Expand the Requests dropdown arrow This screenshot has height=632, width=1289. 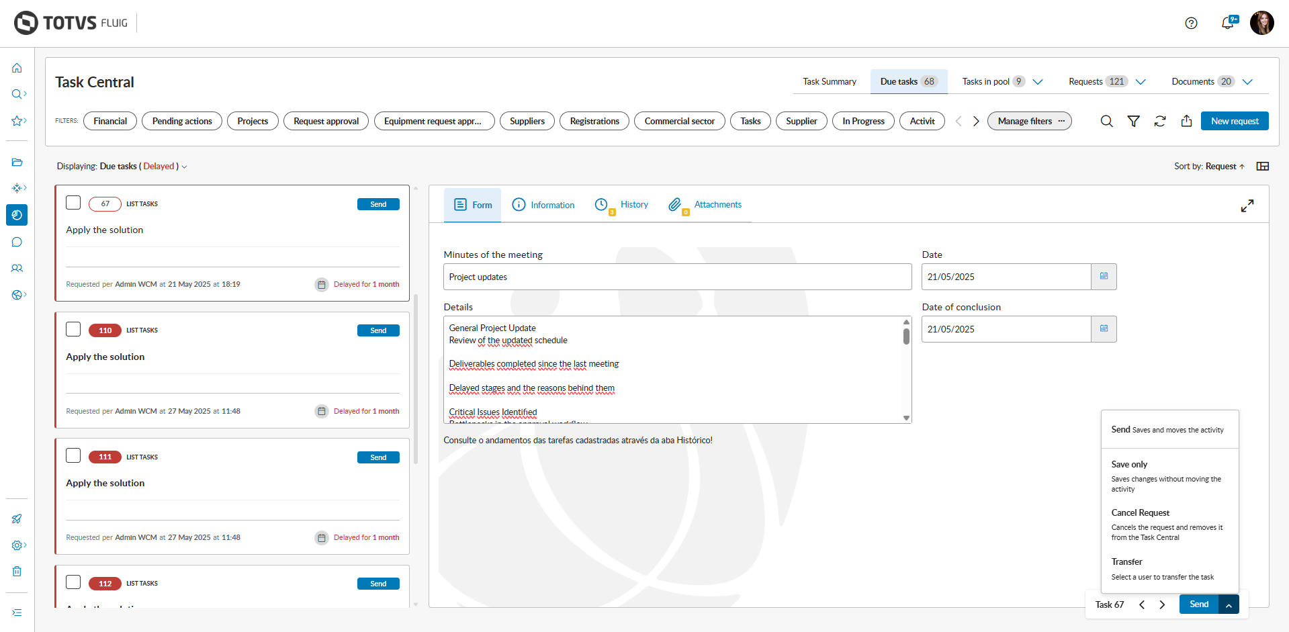point(1141,82)
